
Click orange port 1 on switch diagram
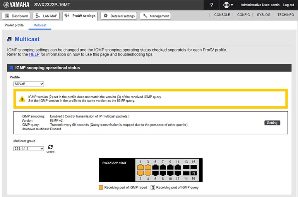coord(140,167)
